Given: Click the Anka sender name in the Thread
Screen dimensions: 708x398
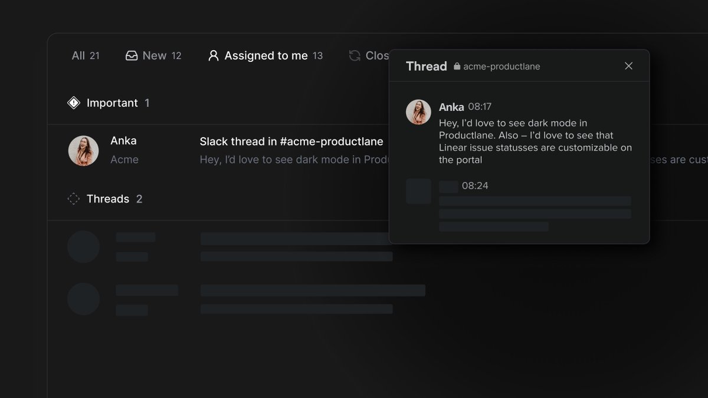Looking at the screenshot, I should tap(451, 107).
